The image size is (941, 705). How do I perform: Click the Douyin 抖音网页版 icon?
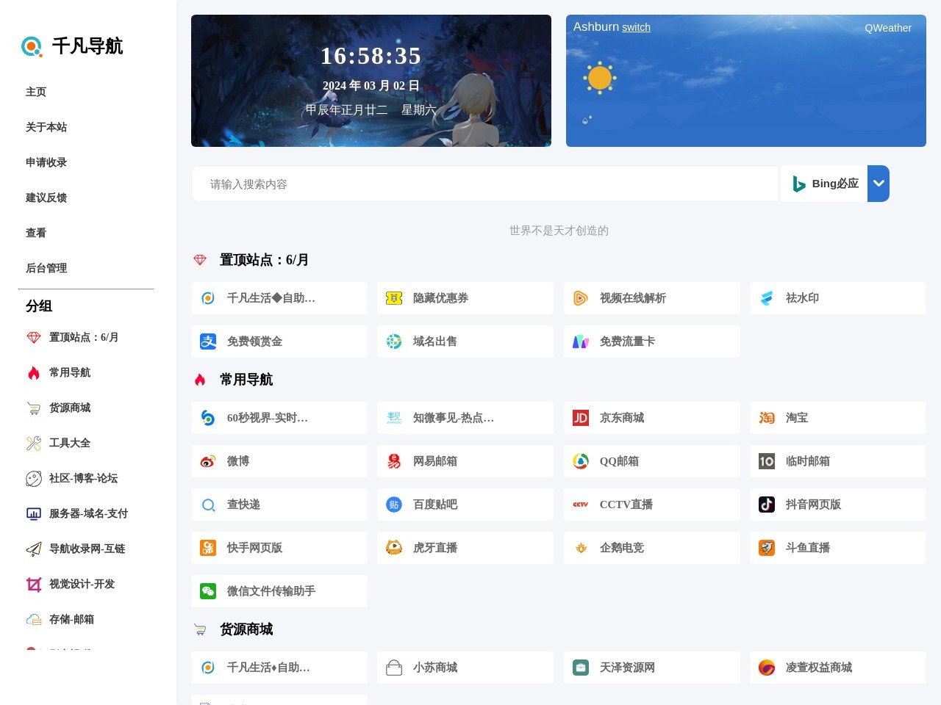pos(766,505)
